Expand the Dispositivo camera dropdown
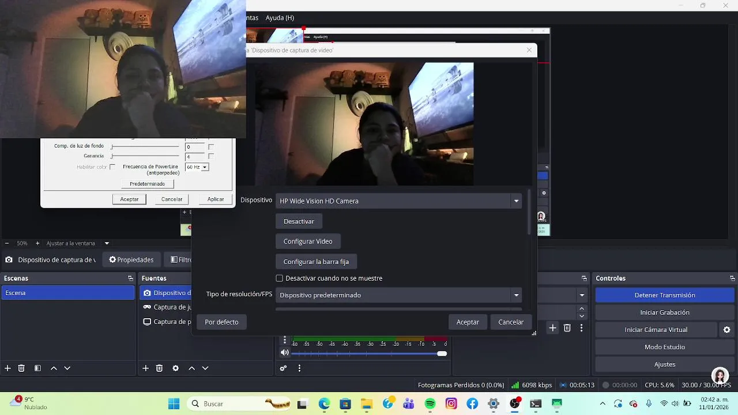The image size is (738, 415). (x=516, y=201)
